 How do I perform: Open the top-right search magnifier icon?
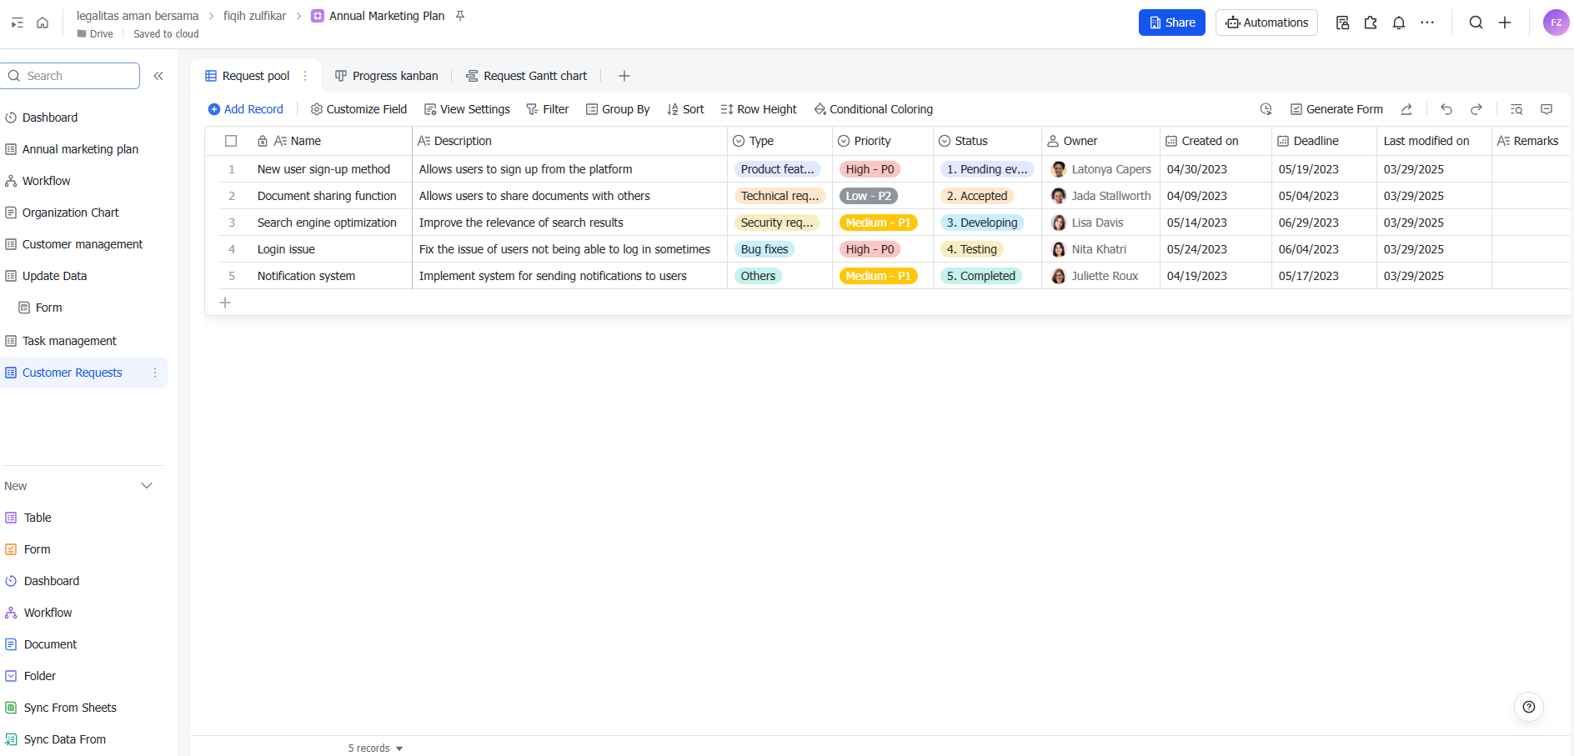pyautogui.click(x=1476, y=23)
